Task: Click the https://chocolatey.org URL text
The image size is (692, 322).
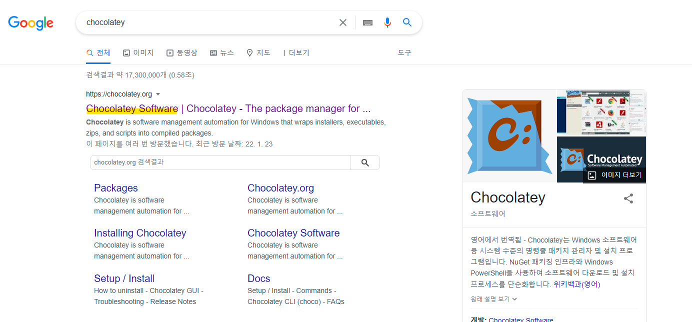Action: [119, 94]
